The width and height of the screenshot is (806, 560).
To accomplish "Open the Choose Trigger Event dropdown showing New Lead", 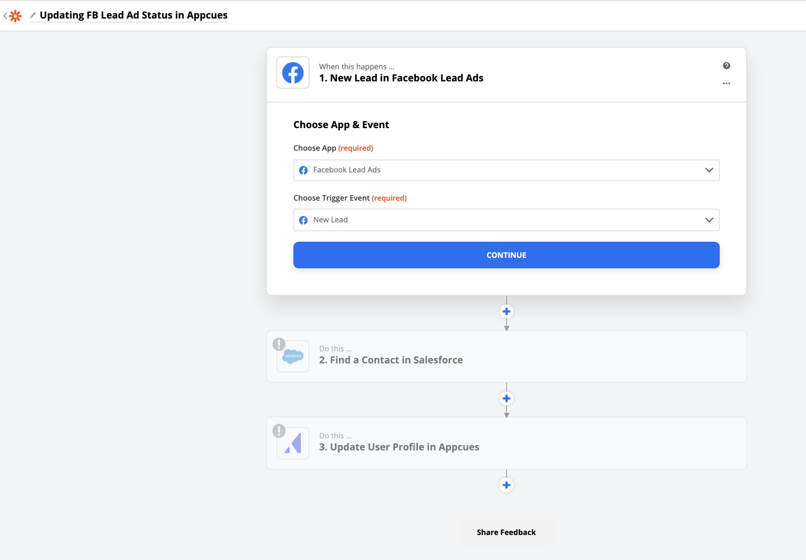I will click(x=506, y=220).
